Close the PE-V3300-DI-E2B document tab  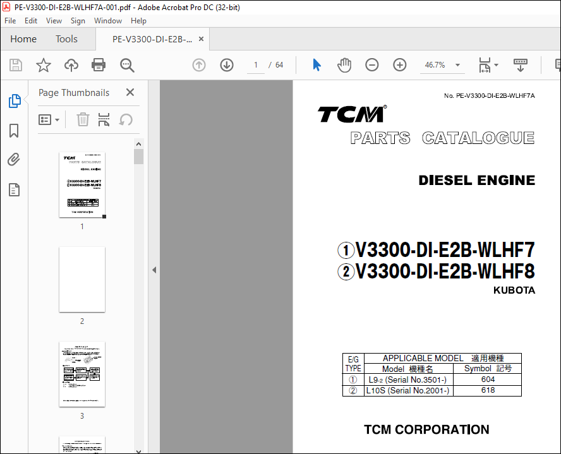pos(202,39)
